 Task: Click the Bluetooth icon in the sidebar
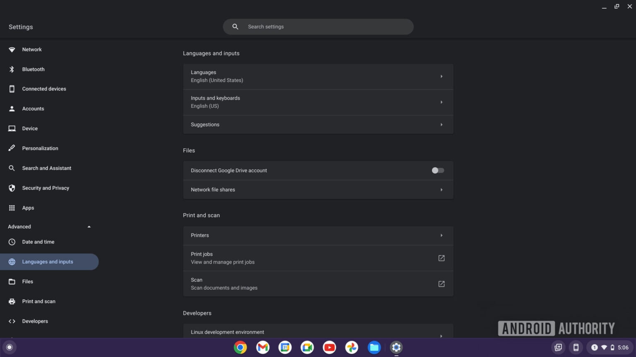click(33, 69)
